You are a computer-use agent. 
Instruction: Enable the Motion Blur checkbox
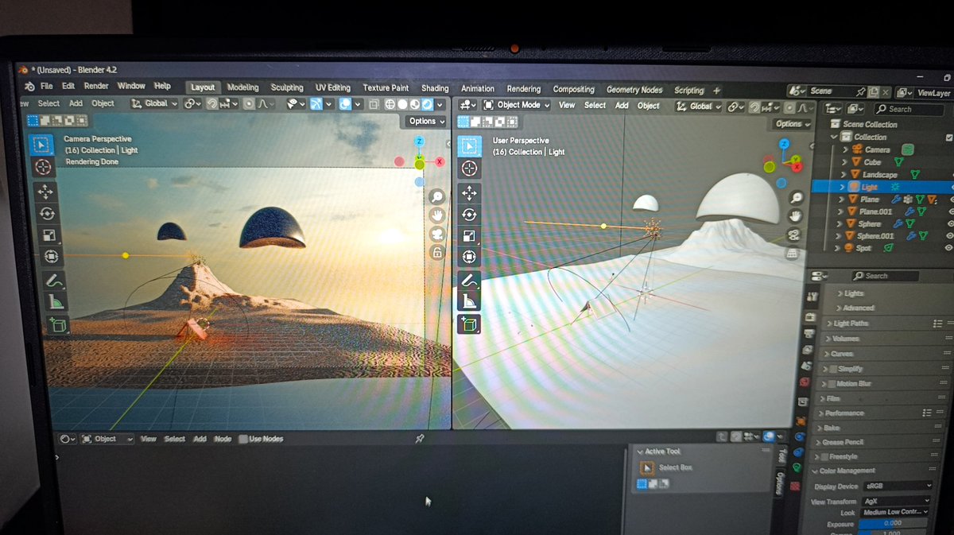[832, 384]
